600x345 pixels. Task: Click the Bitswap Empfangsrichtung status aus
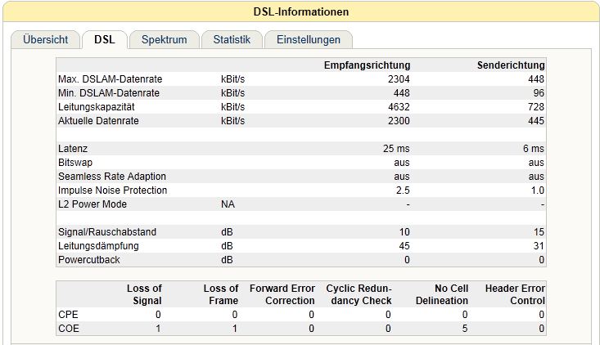pyautogui.click(x=402, y=163)
